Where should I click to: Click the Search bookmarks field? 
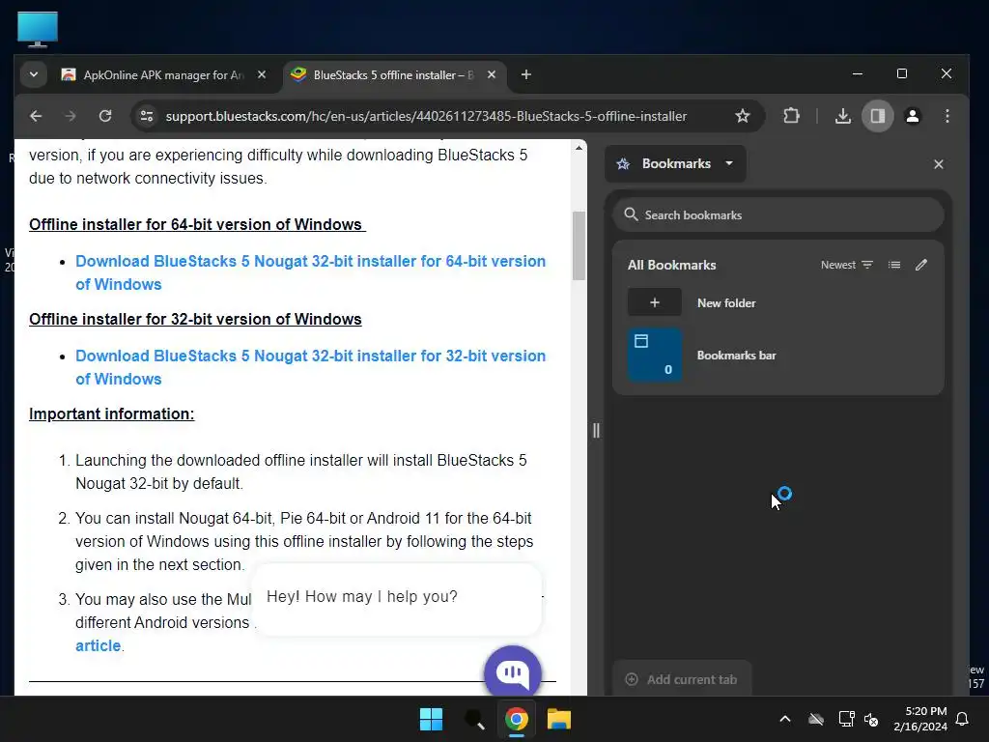point(778,215)
